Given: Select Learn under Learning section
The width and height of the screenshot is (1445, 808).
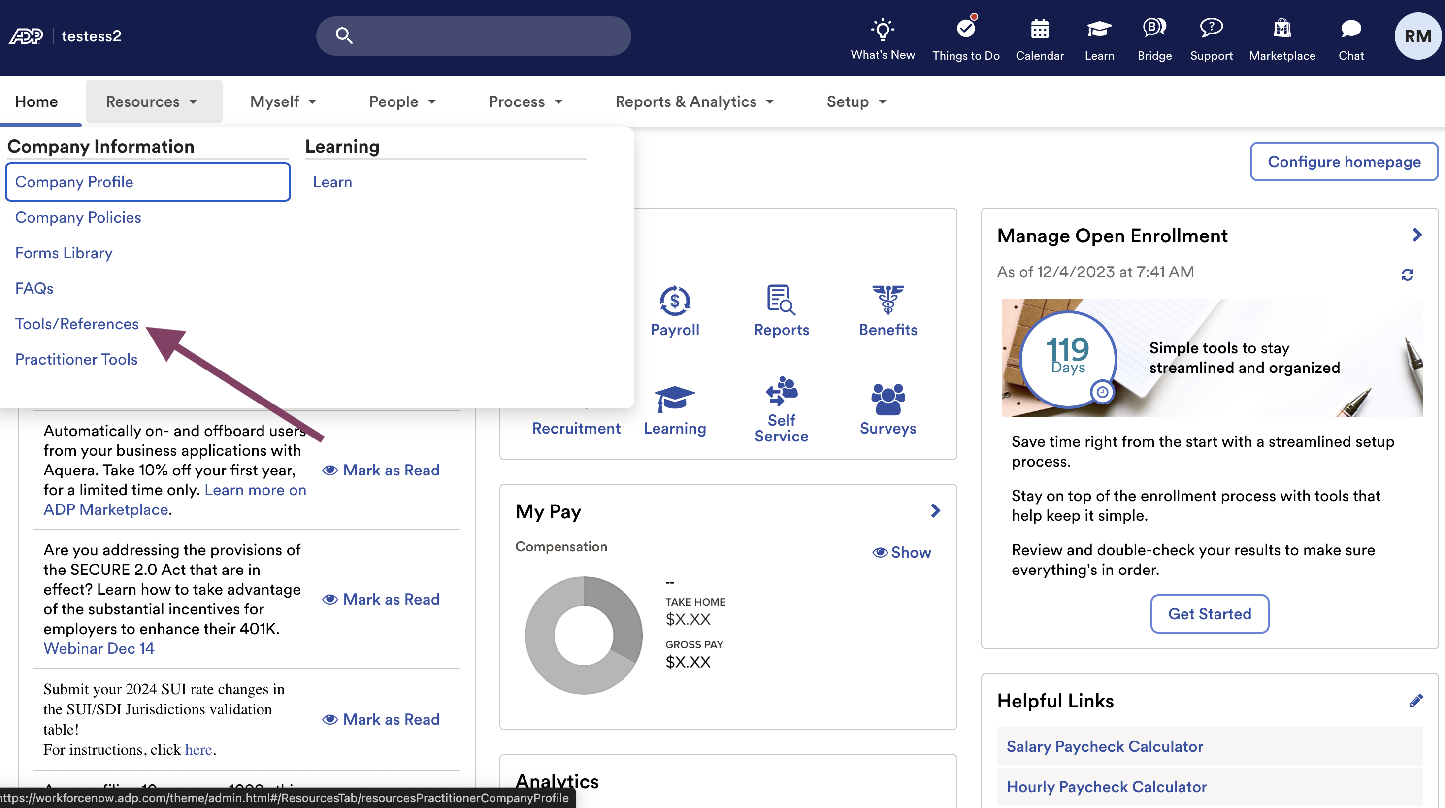Looking at the screenshot, I should tap(332, 182).
